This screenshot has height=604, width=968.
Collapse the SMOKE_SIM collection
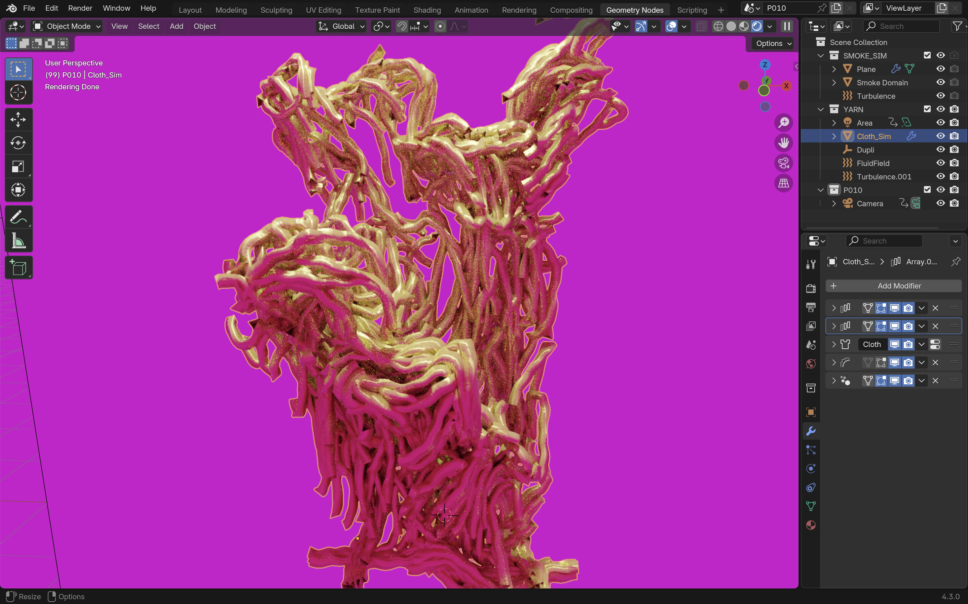pyautogui.click(x=820, y=55)
